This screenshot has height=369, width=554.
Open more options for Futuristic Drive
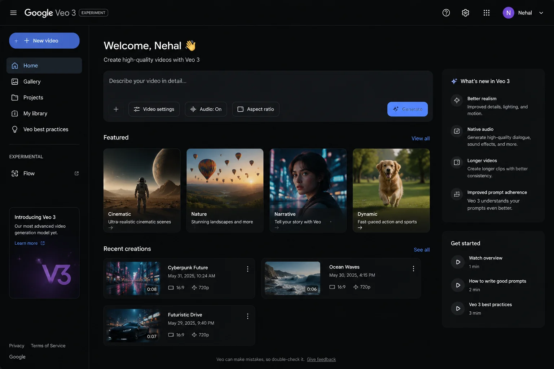tap(247, 316)
